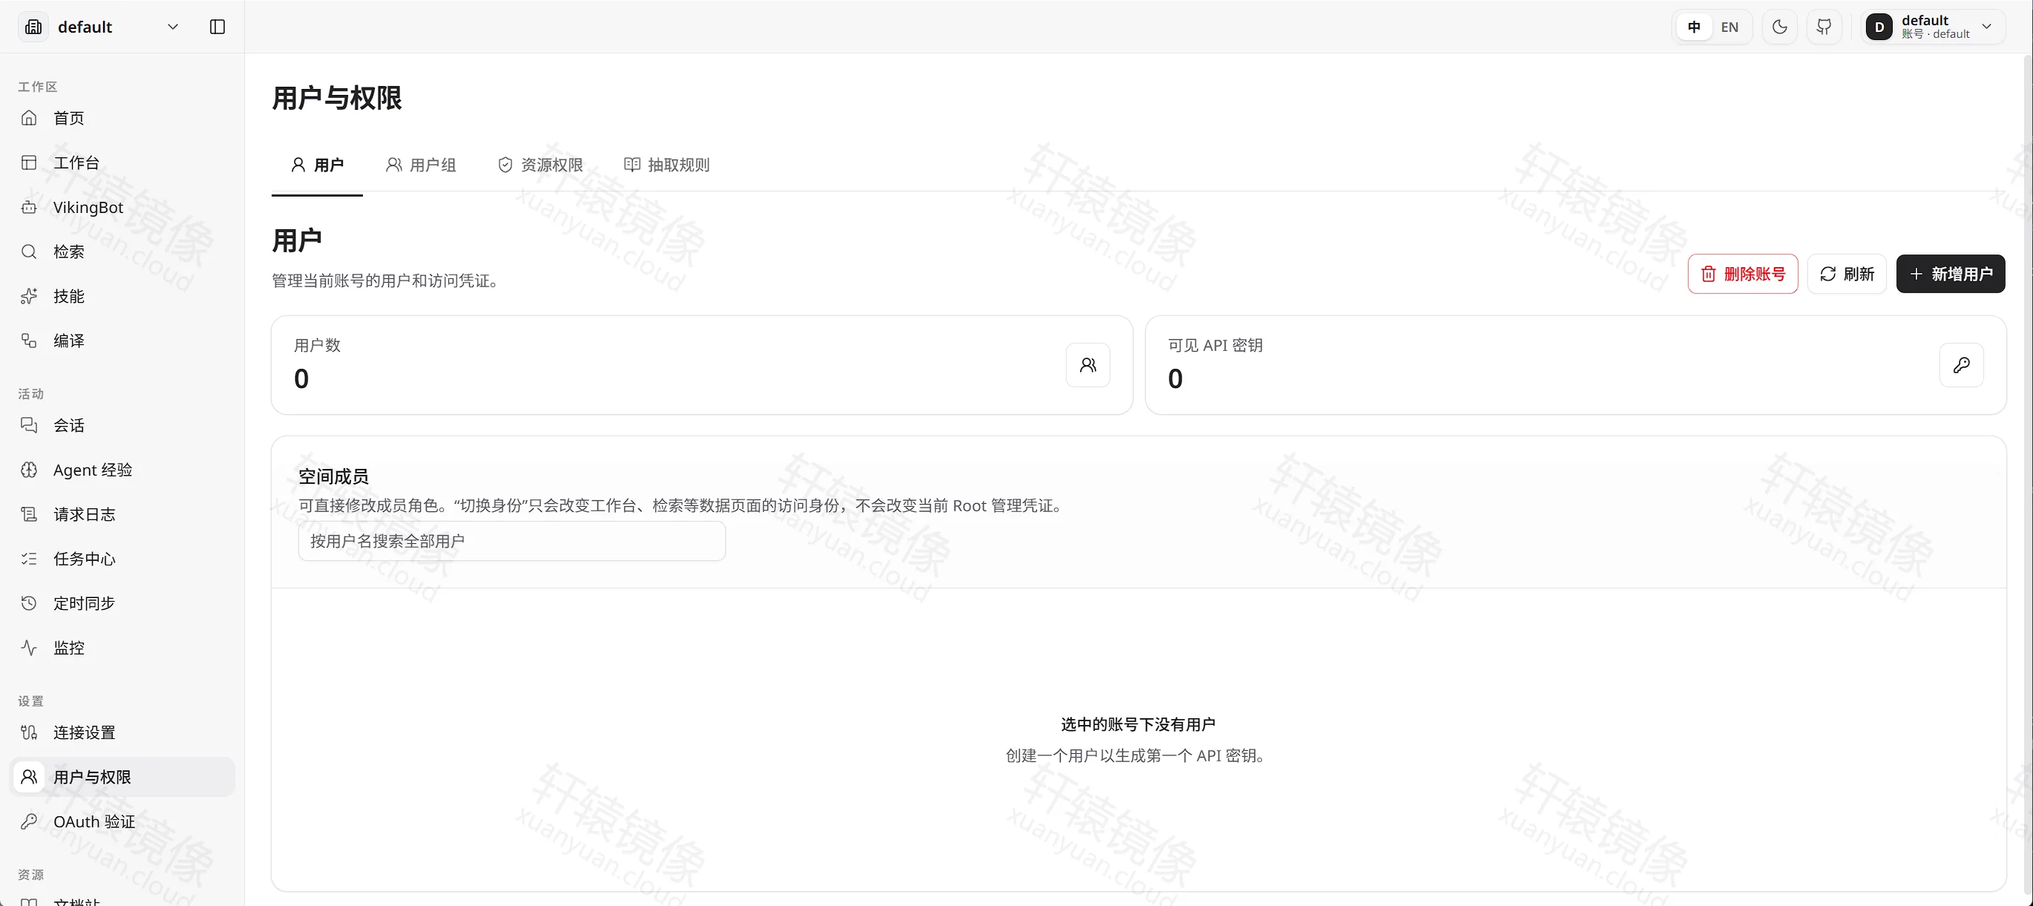Open 定时同步 scheduled sync

[122, 604]
